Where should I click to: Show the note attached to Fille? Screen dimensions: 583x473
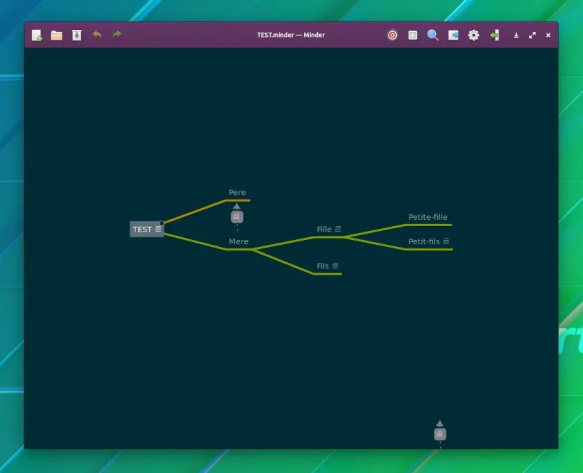[x=337, y=229]
